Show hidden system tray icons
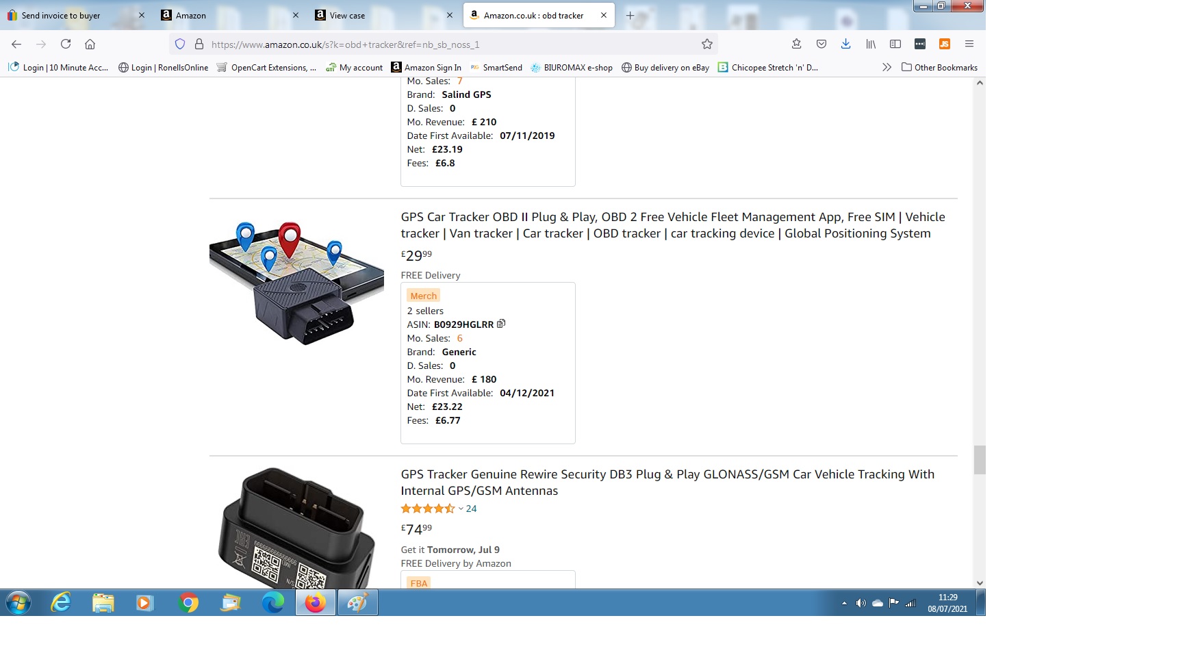The height and width of the screenshot is (668, 1198). (844, 603)
